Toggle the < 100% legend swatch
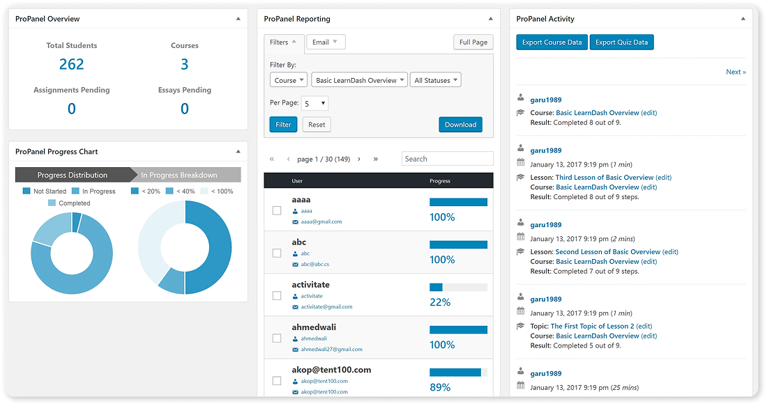This screenshot has width=767, height=406. (x=204, y=191)
